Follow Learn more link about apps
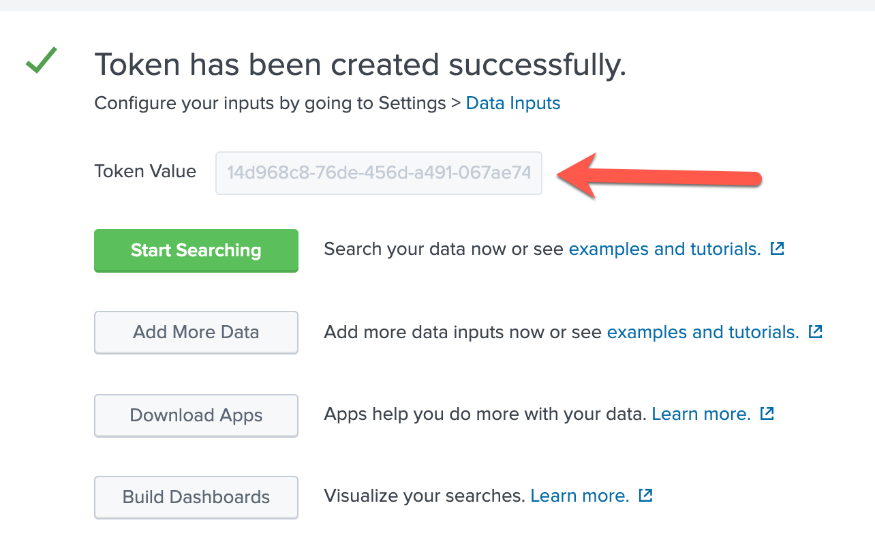Viewport: 875px width, 544px height. coord(701,414)
